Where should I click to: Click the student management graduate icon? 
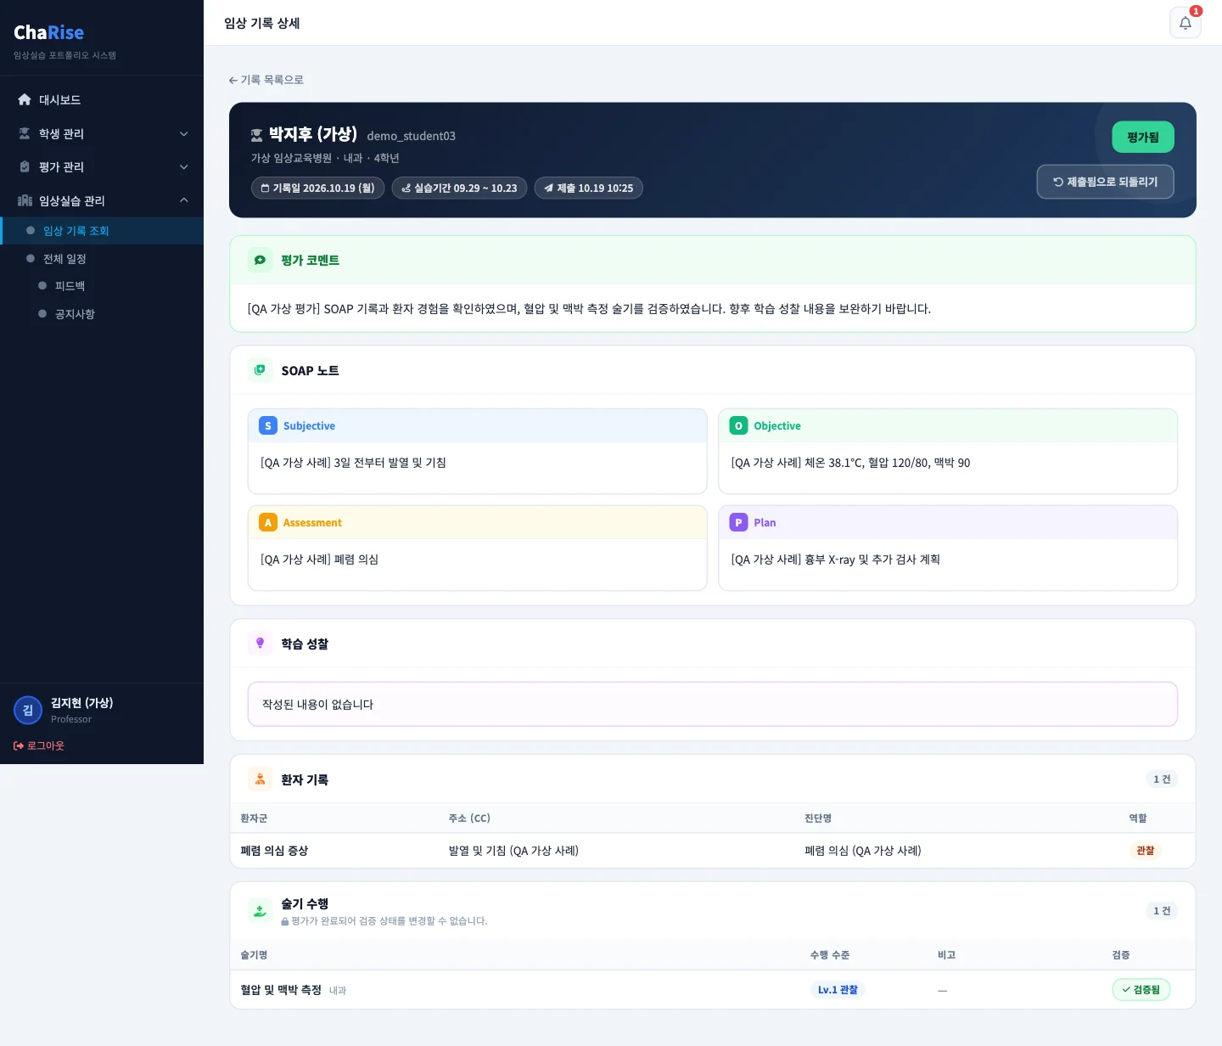pyautogui.click(x=25, y=133)
